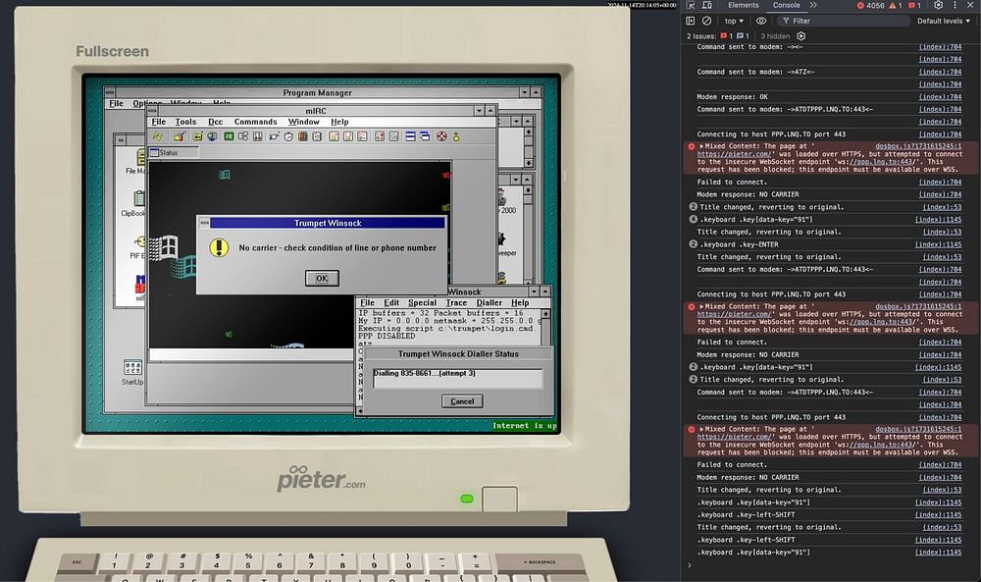Open the top JavaScript context dropdown
The width and height of the screenshot is (981, 582).
[733, 21]
